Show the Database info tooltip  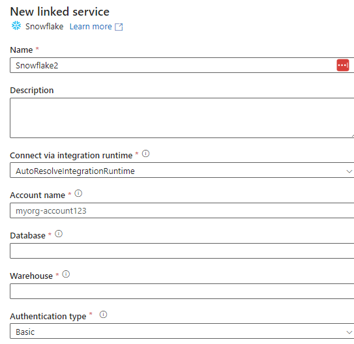59,234
